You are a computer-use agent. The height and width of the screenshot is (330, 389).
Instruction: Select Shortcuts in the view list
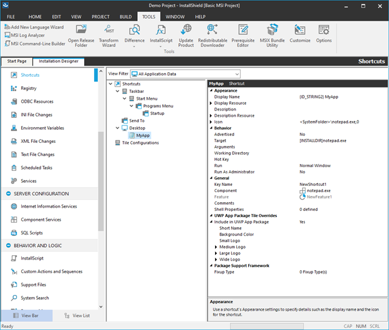pyautogui.click(x=30, y=75)
